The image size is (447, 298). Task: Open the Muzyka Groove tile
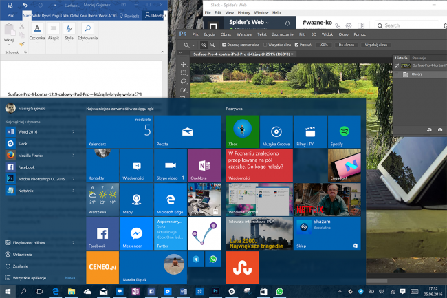coord(276,131)
